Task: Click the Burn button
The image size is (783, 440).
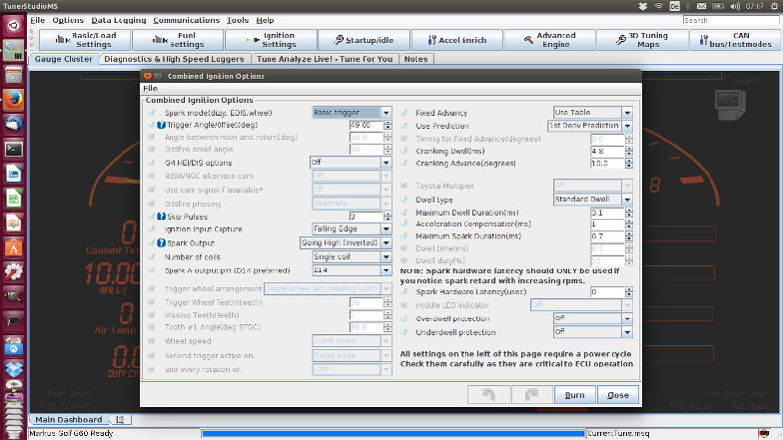Action: point(573,395)
